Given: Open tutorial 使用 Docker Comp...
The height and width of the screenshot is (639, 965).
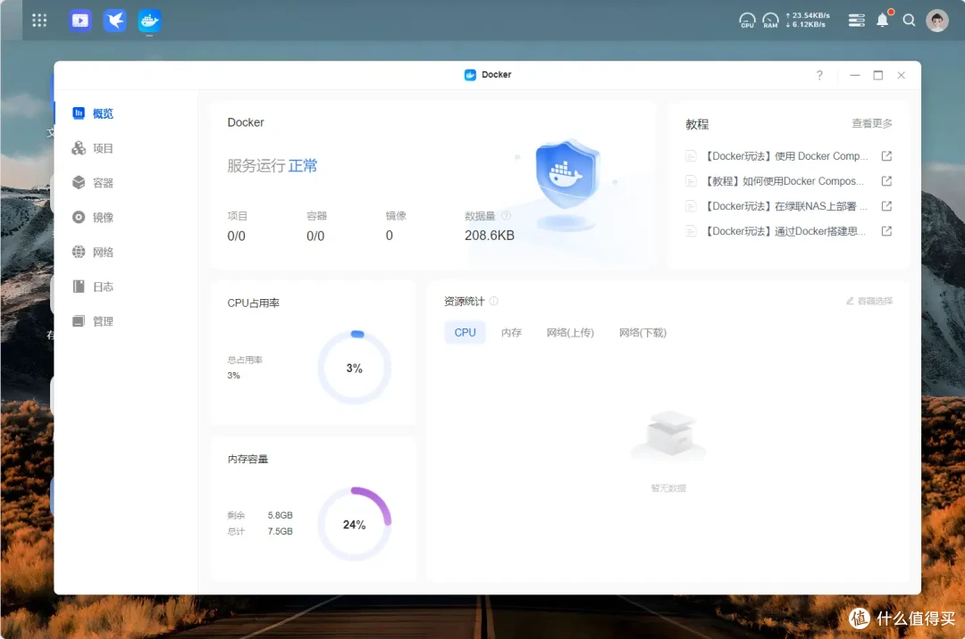Looking at the screenshot, I should (786, 156).
